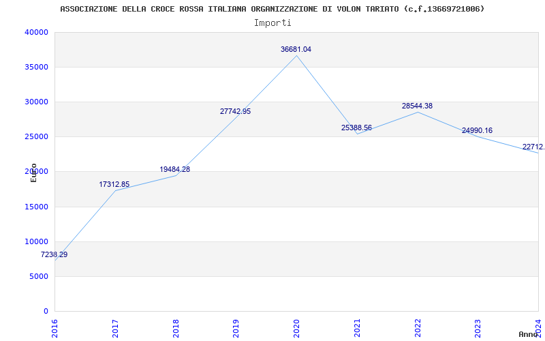Screen dimensions: 545x341
Task: Click the chart title with c.f.13669721006
Action: [272, 9]
